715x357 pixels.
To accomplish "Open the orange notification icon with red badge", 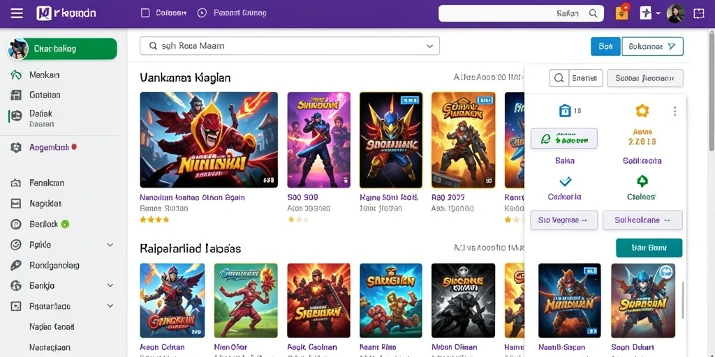I will tap(622, 13).
